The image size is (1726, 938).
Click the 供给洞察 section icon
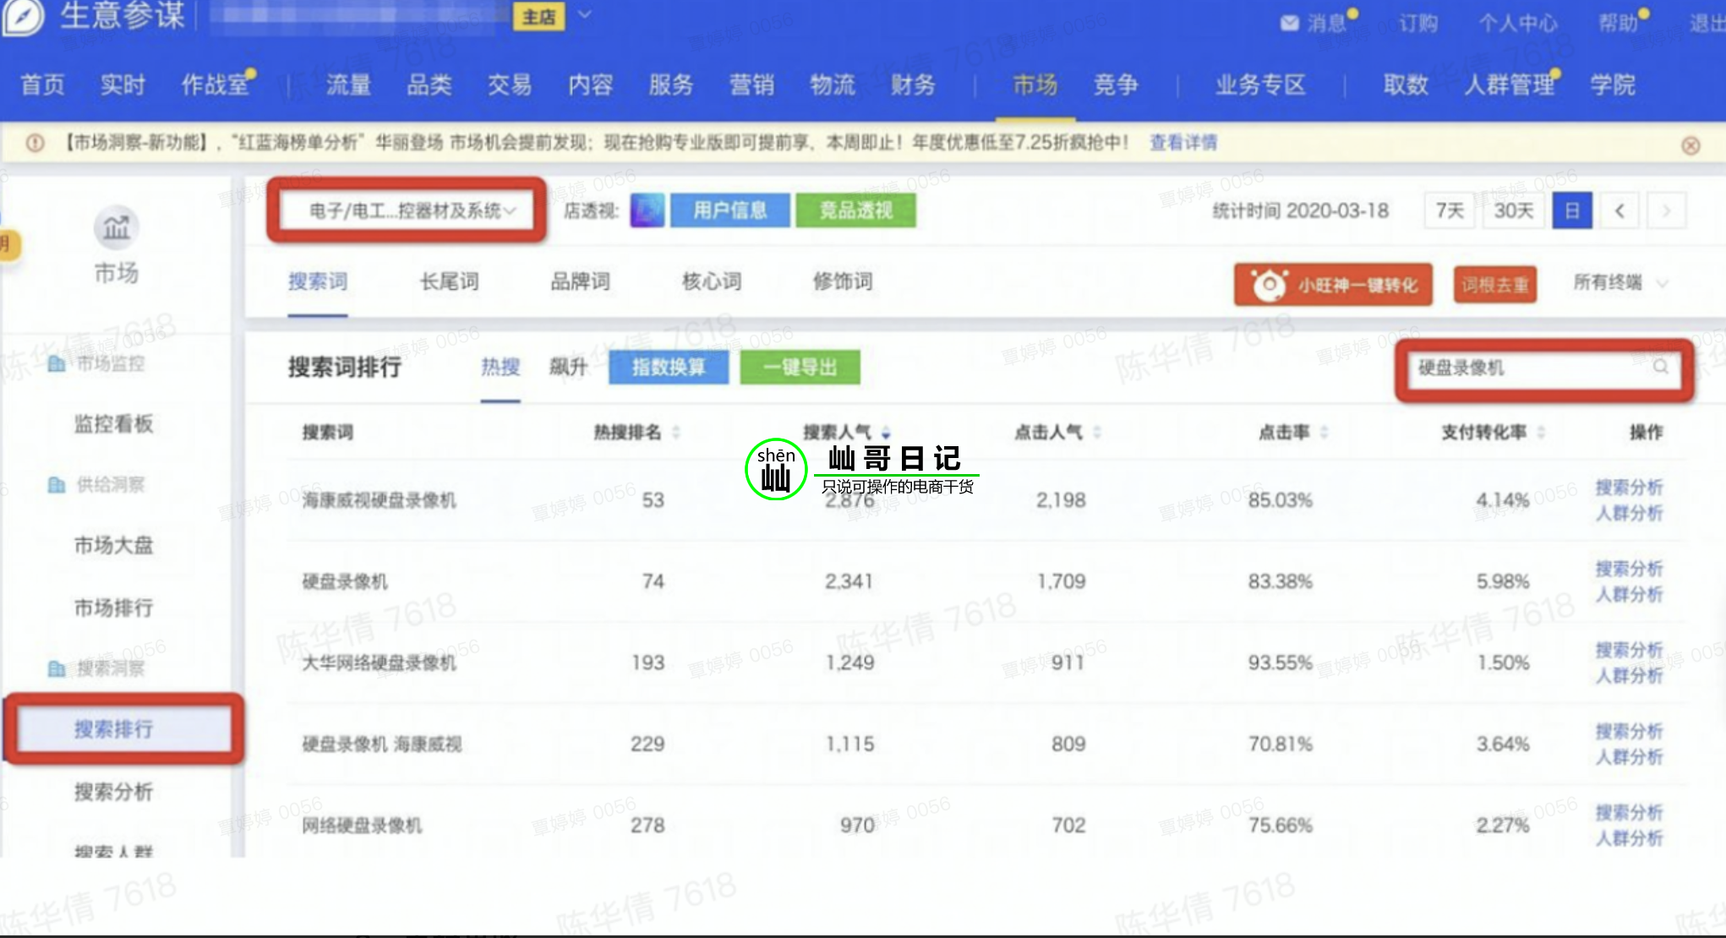pos(57,485)
